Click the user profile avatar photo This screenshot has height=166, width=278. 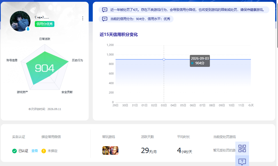[x=20, y=21]
